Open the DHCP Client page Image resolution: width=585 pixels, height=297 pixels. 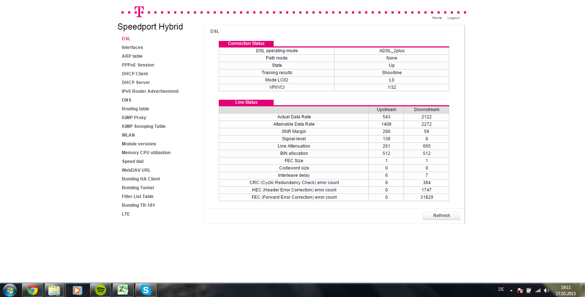point(135,74)
